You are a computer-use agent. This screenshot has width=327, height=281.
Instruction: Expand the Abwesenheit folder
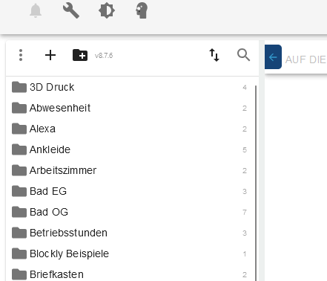pos(130,108)
